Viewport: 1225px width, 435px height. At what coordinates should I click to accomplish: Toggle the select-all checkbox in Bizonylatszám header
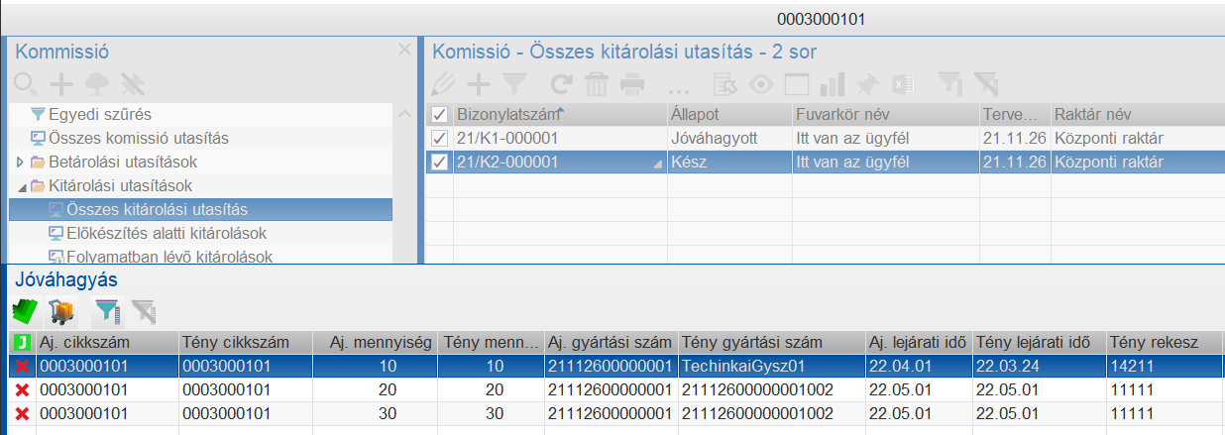point(439,113)
